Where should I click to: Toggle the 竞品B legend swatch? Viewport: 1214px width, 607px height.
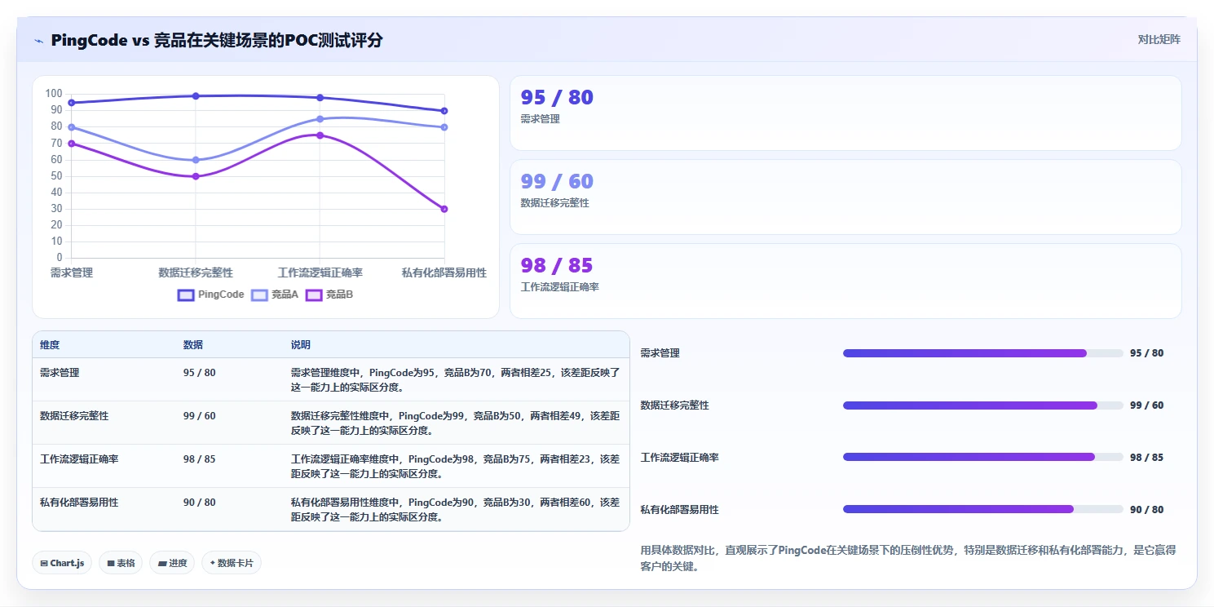pyautogui.click(x=314, y=295)
